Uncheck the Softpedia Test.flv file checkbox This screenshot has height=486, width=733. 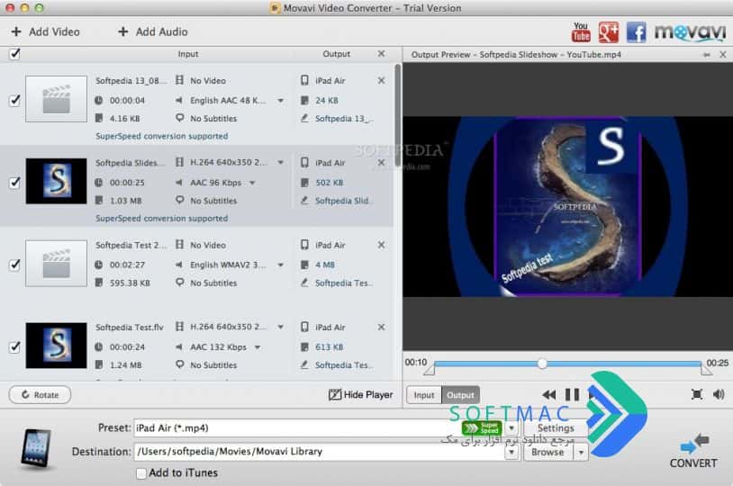(14, 346)
